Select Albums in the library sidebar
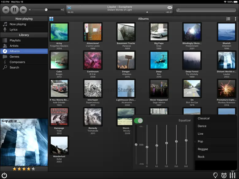Screen dimensions: 239x179 pos(24,51)
